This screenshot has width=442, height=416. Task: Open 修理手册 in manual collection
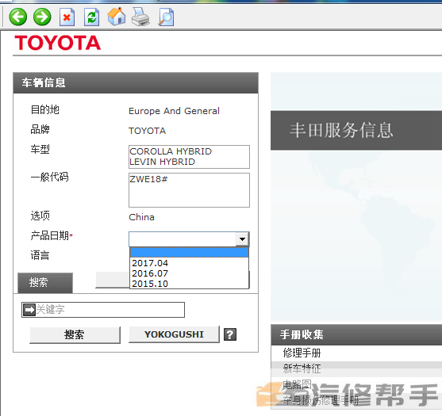tap(302, 353)
